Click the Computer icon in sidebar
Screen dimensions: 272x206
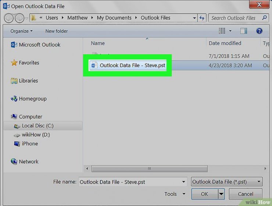(14, 117)
